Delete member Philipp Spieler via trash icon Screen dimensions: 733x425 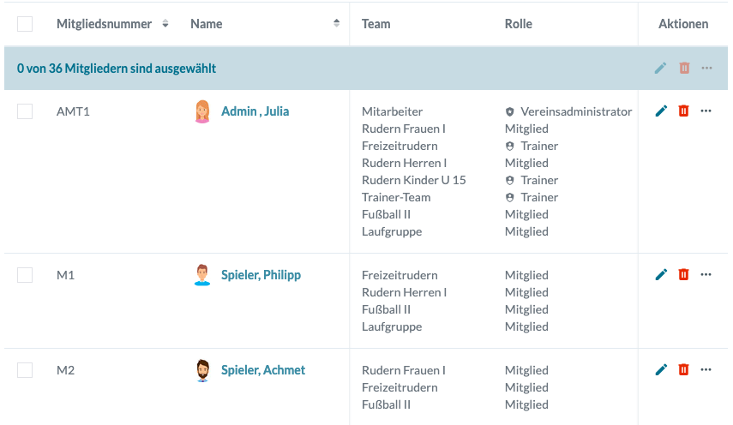click(x=683, y=274)
